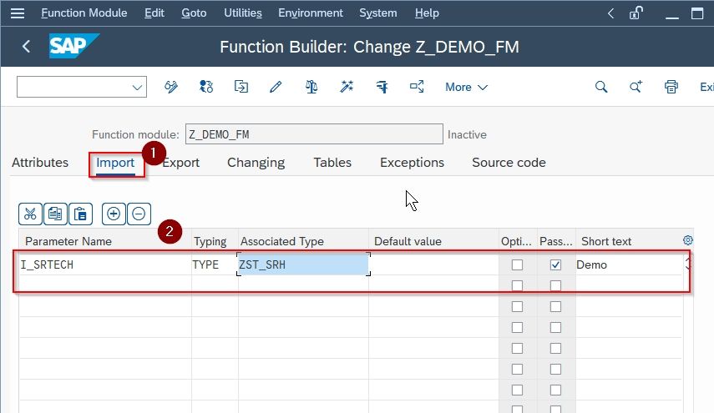
Task: Open the Where-Used List icon
Action: point(417,87)
